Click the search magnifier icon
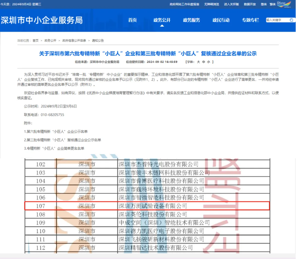This screenshot has height=259, width=296. click(x=291, y=20)
